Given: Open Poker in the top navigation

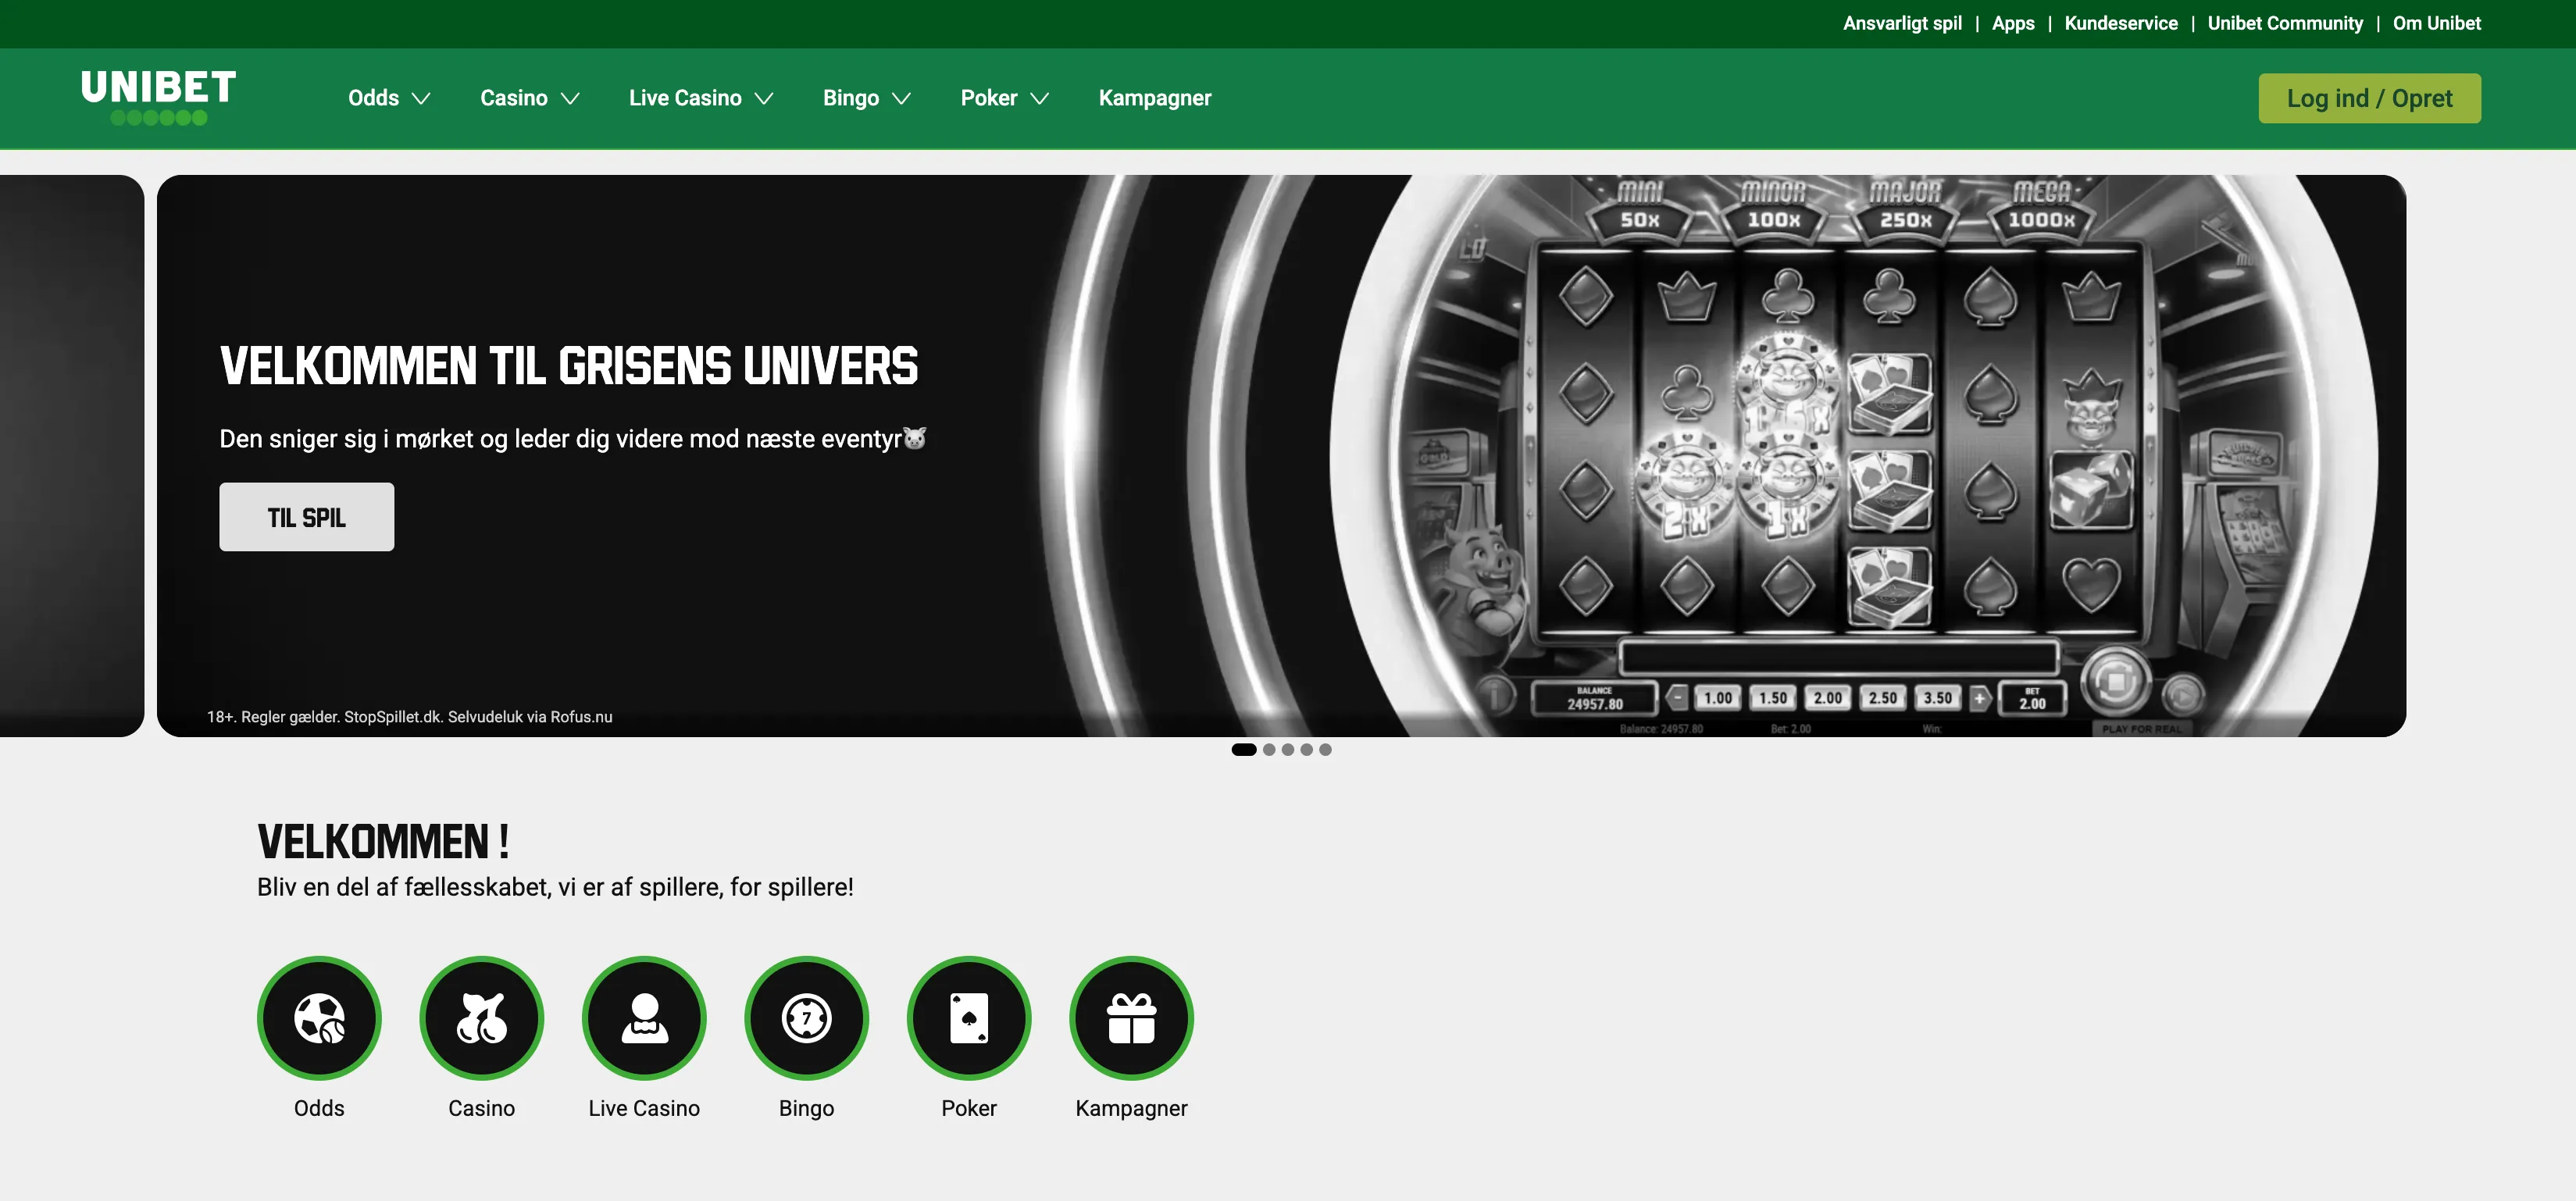Looking at the screenshot, I should 988,98.
